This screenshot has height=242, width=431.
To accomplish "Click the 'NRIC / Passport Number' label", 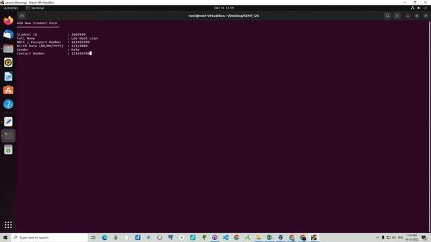I will pyautogui.click(x=39, y=42).
